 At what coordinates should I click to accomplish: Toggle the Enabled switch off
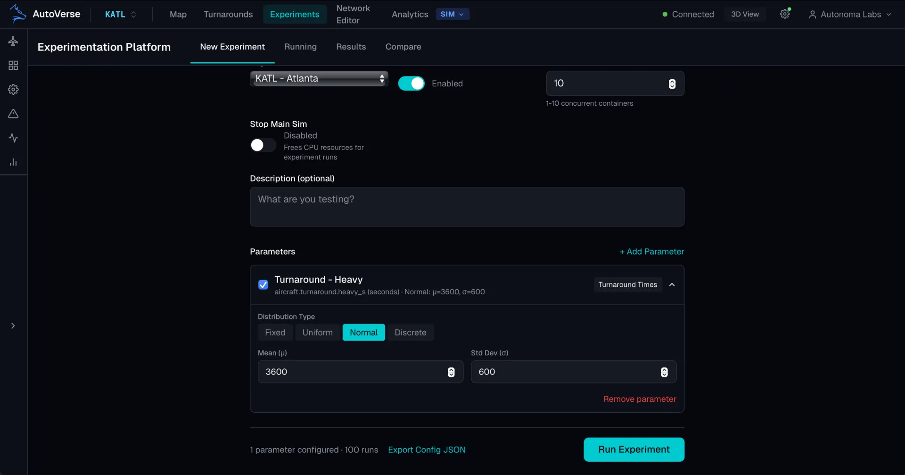411,83
